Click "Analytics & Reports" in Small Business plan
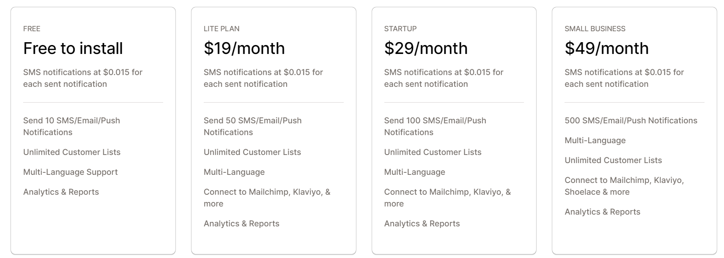 tap(602, 212)
